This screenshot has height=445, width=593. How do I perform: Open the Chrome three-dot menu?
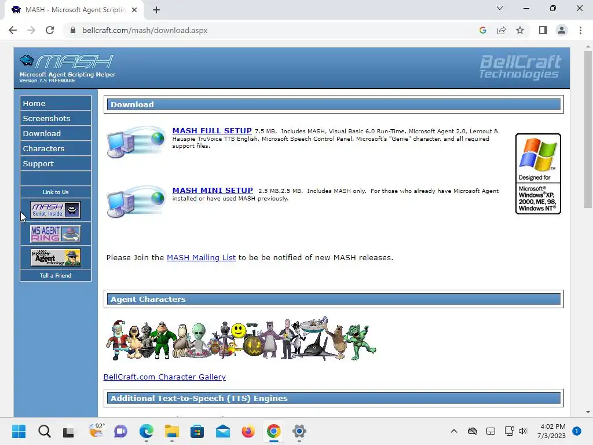click(x=580, y=30)
